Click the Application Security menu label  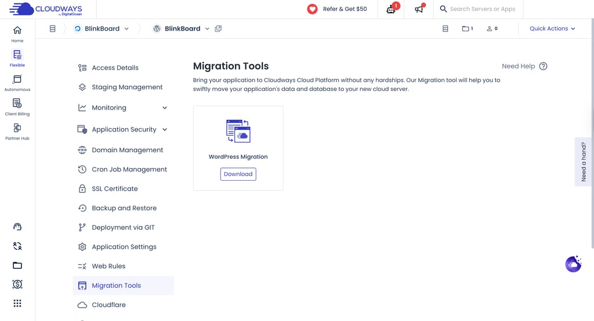tap(124, 129)
